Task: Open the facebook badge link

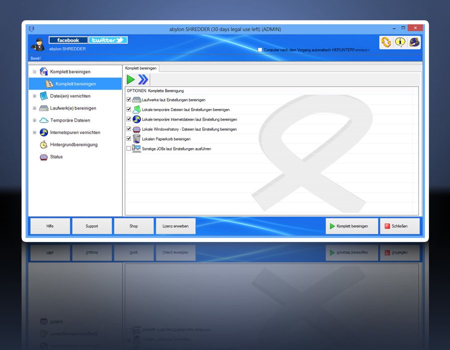Action: point(68,40)
